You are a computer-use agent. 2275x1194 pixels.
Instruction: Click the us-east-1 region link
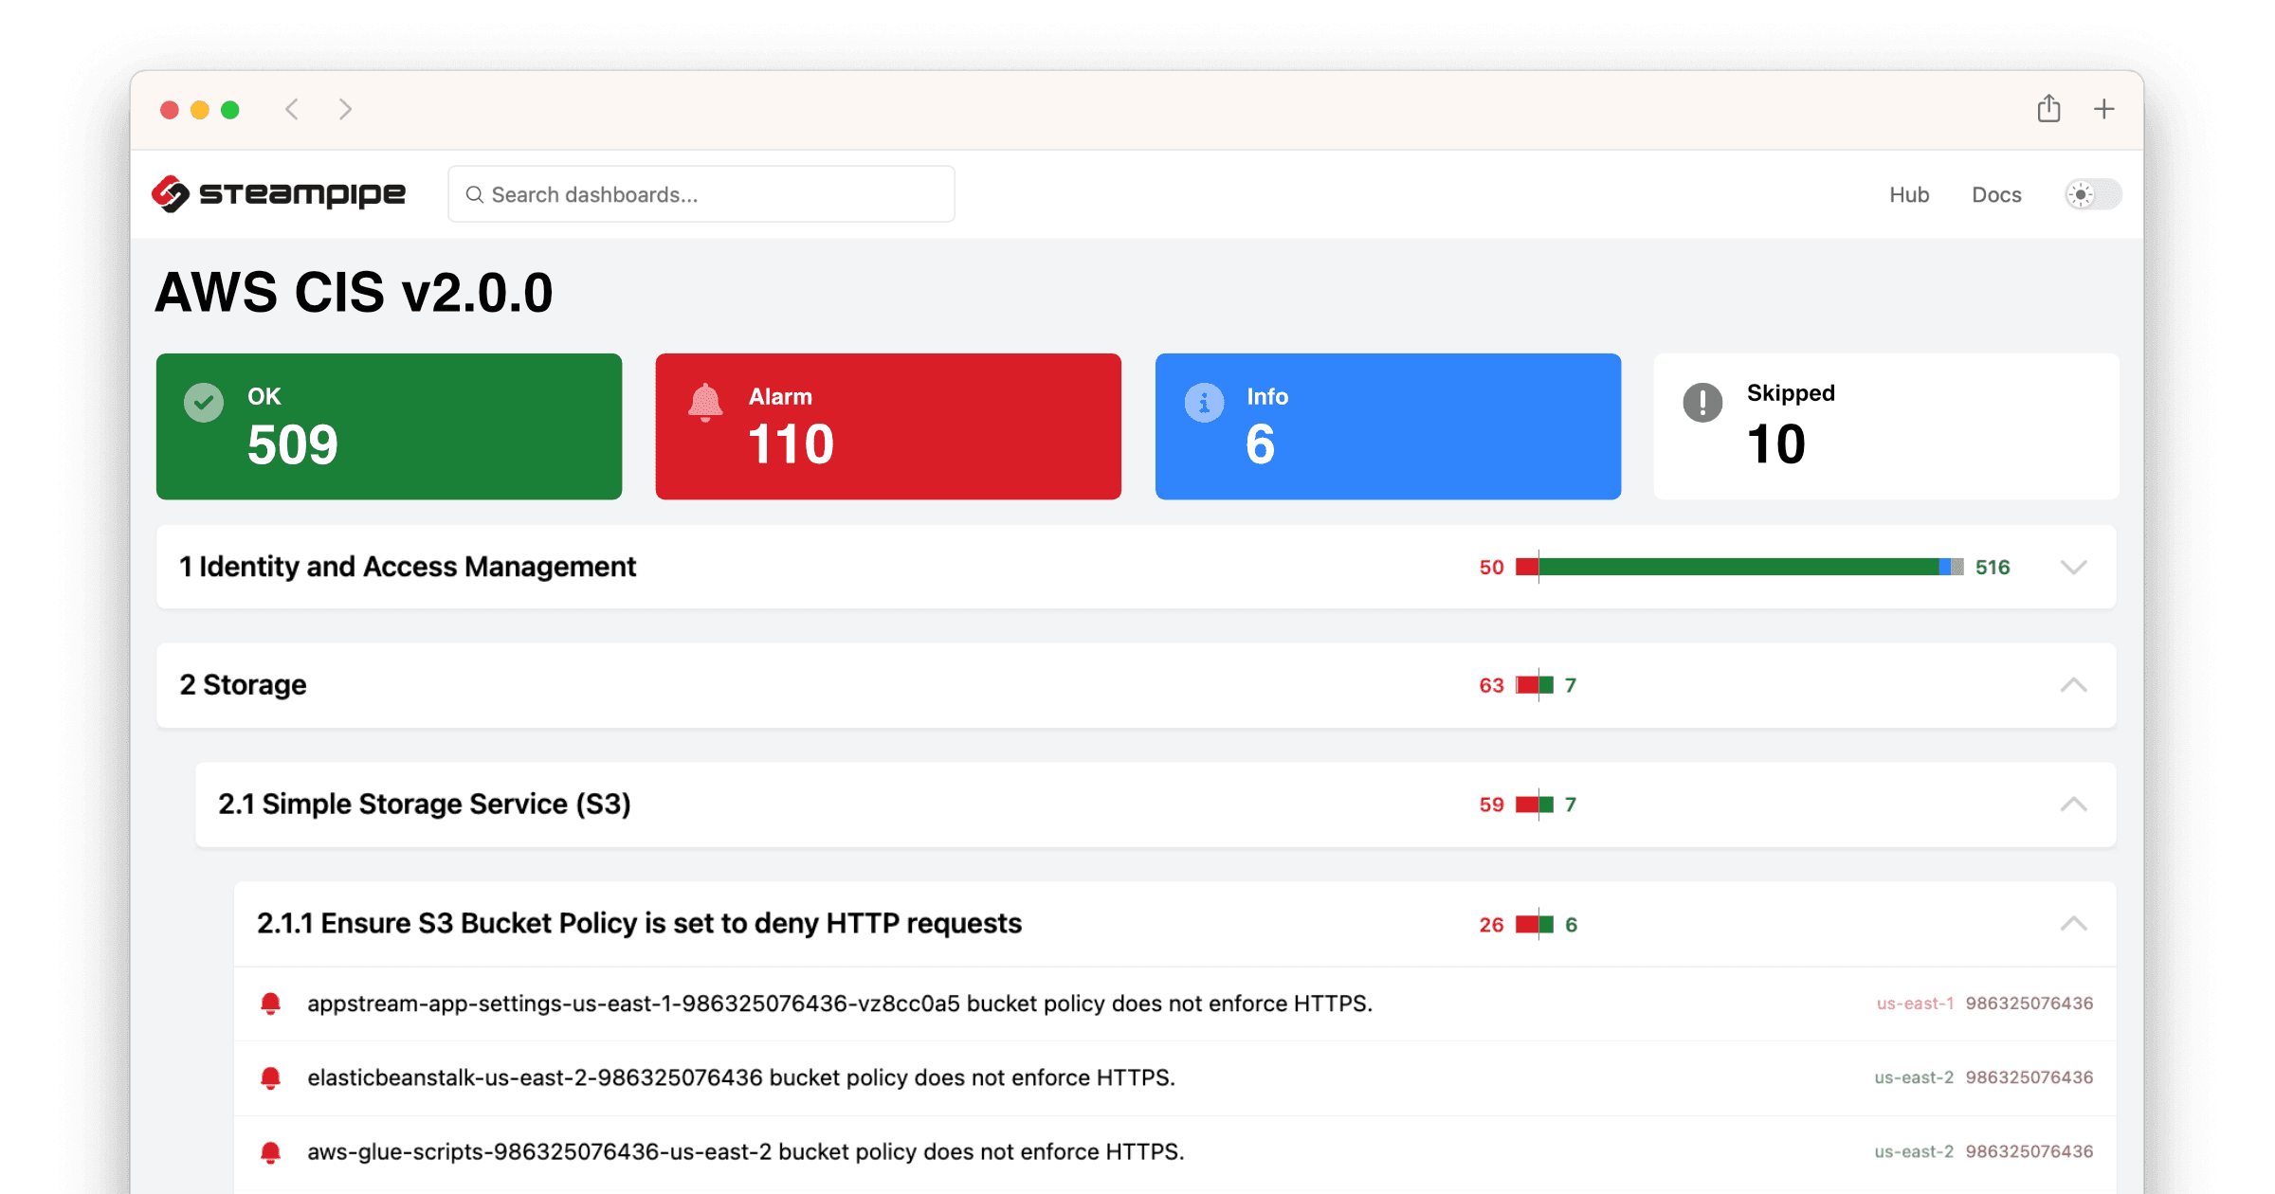point(1915,1003)
